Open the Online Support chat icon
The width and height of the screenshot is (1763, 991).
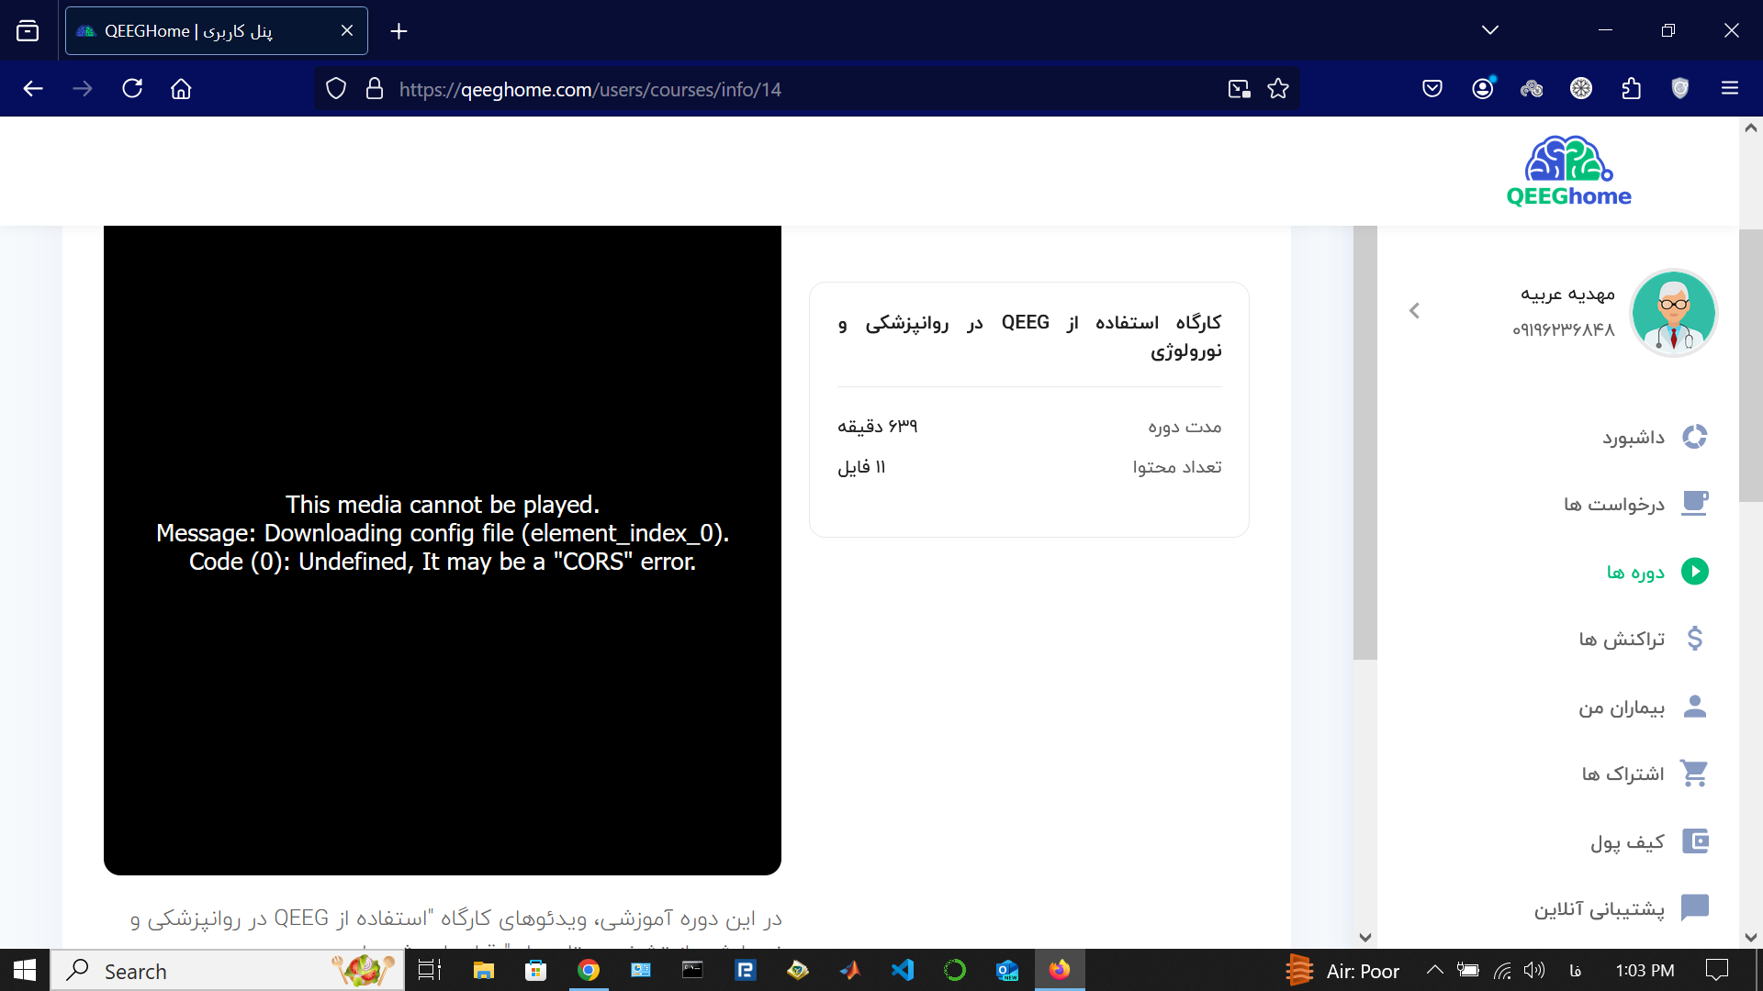tap(1694, 908)
